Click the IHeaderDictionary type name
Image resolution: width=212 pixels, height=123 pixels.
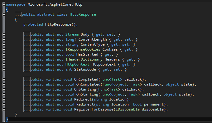click(84, 60)
